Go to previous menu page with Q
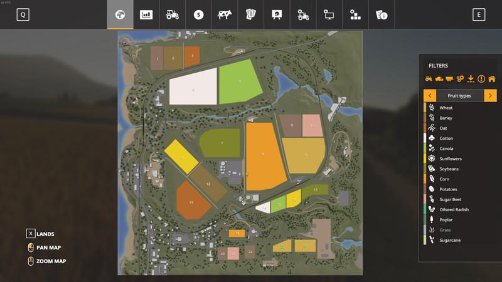 coord(23,15)
